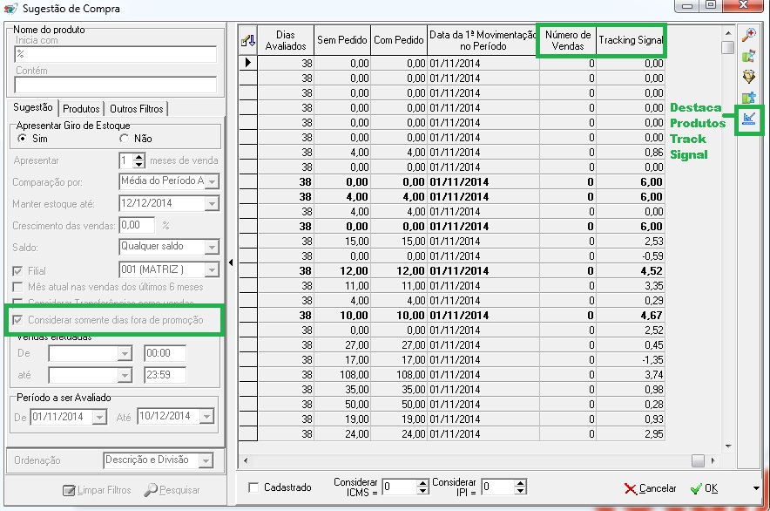The height and width of the screenshot is (511, 770).
Task: Click the magnifier with plus icon in the side toolbar
Action: coord(748,35)
